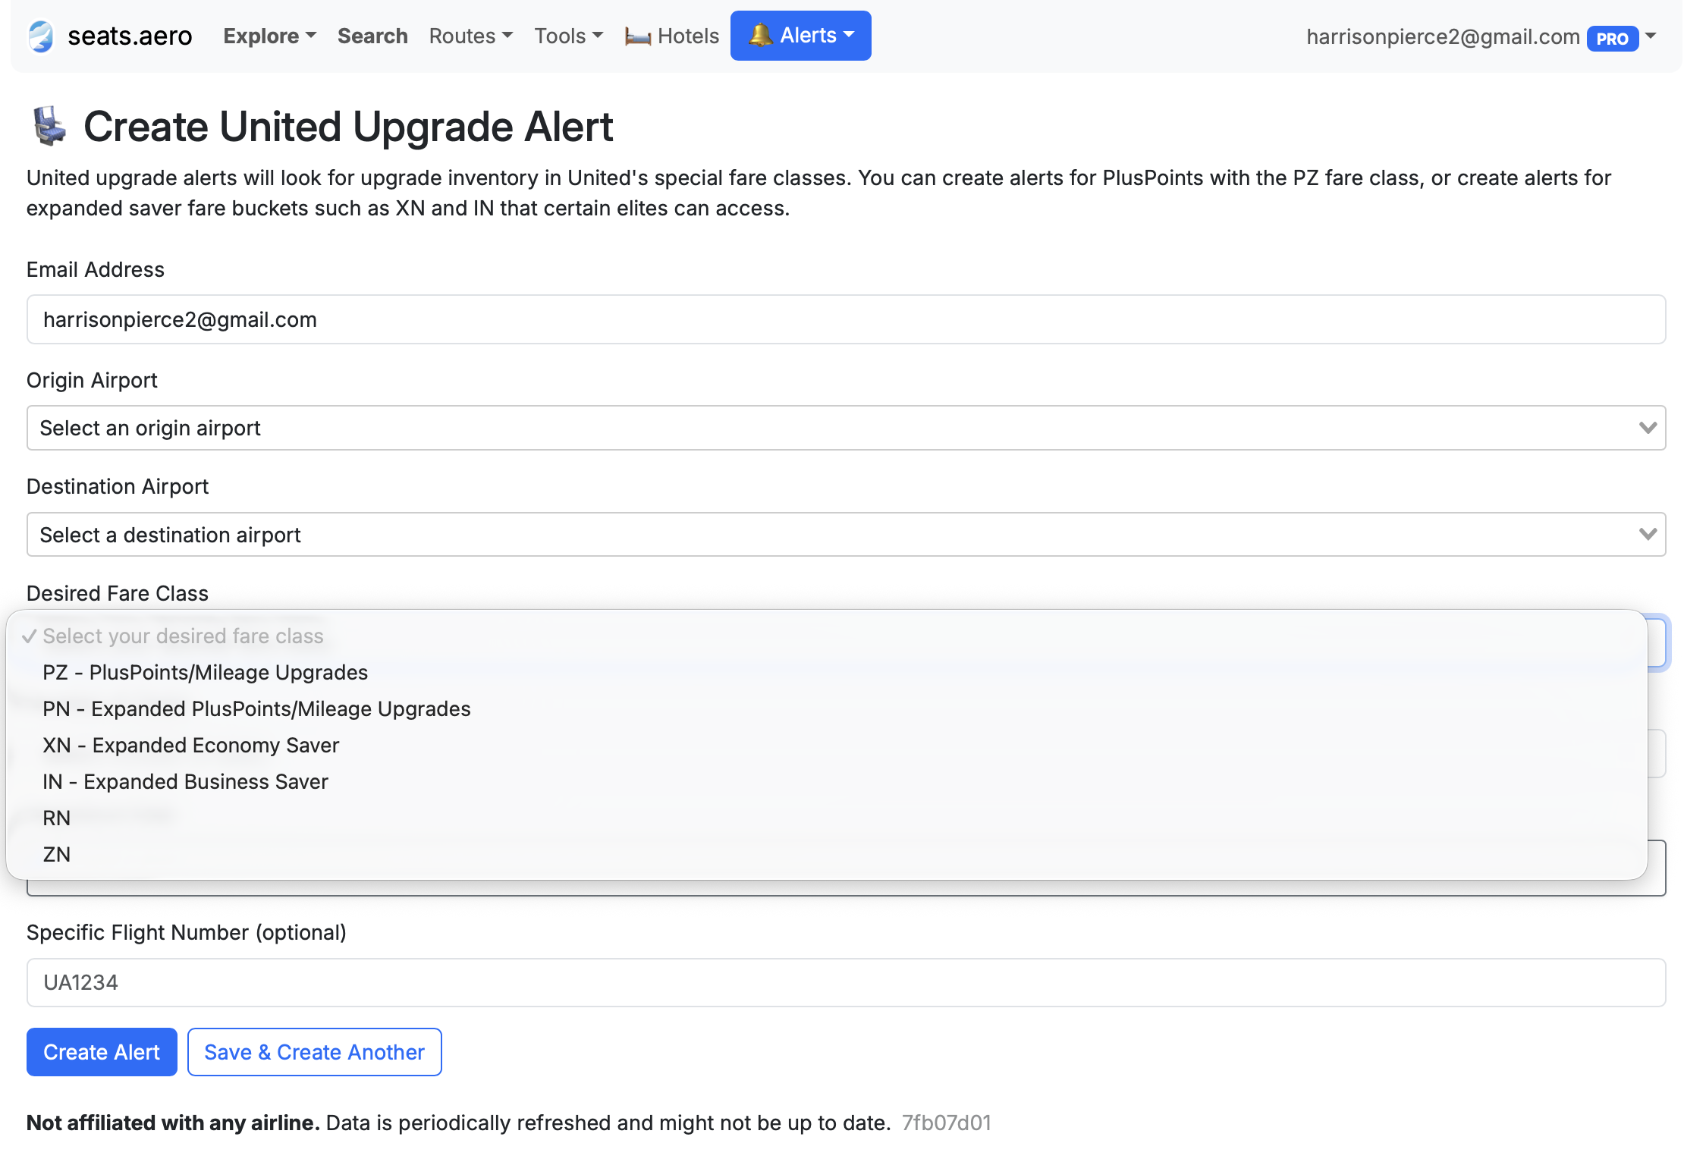Choose XN - Expanded Economy Saver option

click(827, 746)
